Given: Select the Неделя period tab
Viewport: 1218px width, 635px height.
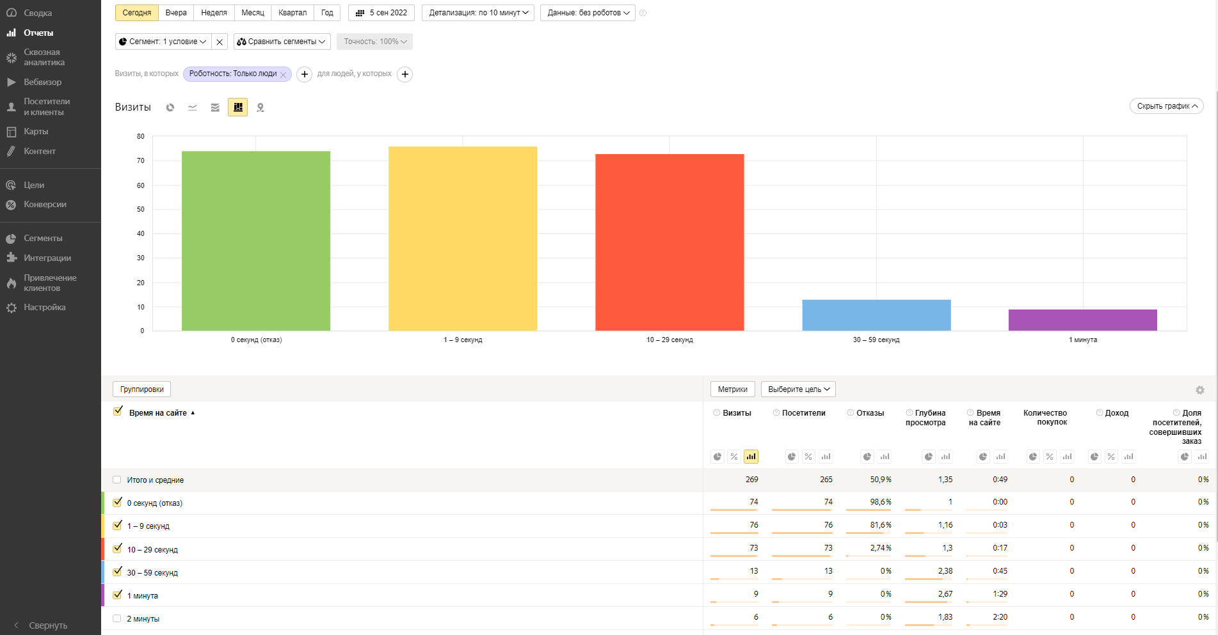Looking at the screenshot, I should click(x=214, y=13).
